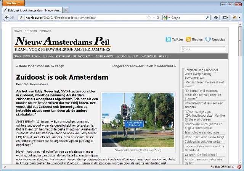Click the red Fiddler icon in status bar

239,167
